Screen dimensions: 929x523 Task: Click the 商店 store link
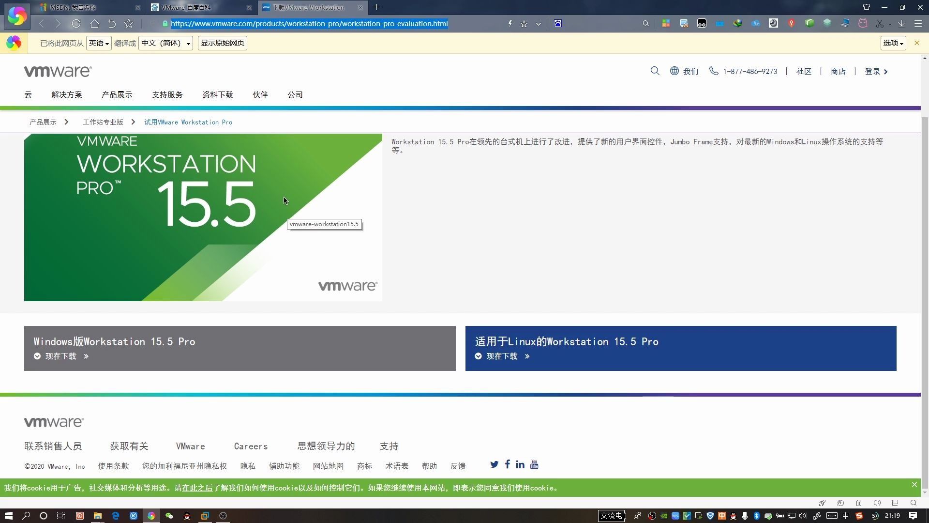click(838, 72)
